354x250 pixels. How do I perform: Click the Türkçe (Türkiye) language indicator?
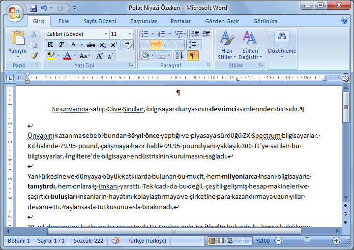pos(147,241)
